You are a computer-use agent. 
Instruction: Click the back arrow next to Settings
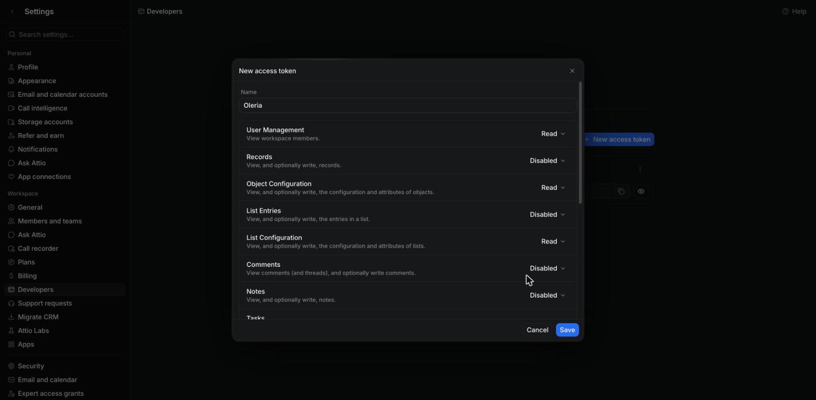click(x=12, y=11)
